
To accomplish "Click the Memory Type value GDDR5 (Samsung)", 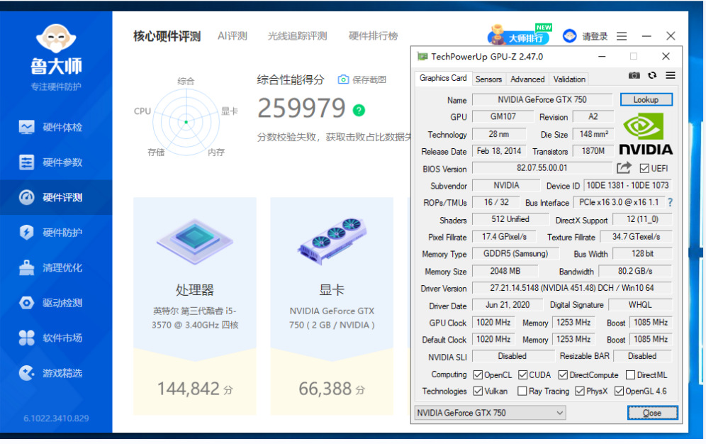I will [515, 254].
